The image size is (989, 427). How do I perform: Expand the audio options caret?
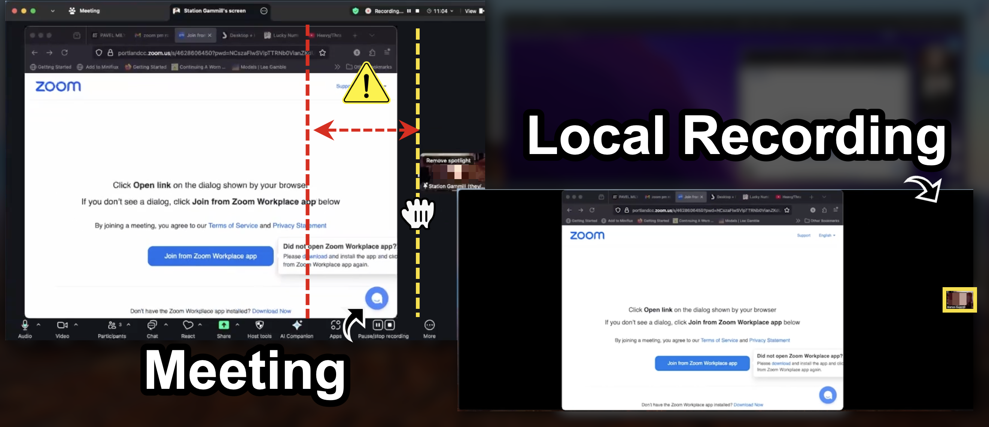(39, 325)
